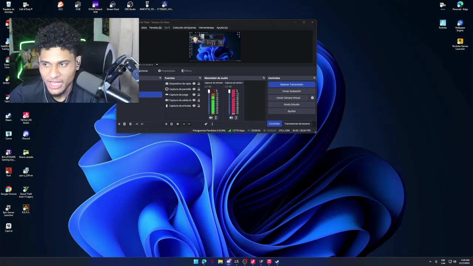Screen dimensions: 473x266
Task: Hide Captura de salida source
Action: tap(194, 100)
